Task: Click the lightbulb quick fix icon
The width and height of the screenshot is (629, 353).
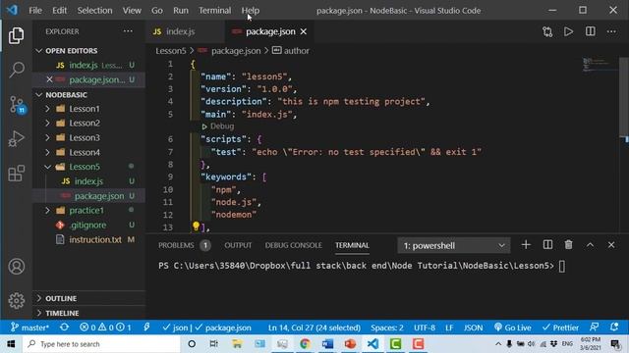Action: click(x=196, y=227)
